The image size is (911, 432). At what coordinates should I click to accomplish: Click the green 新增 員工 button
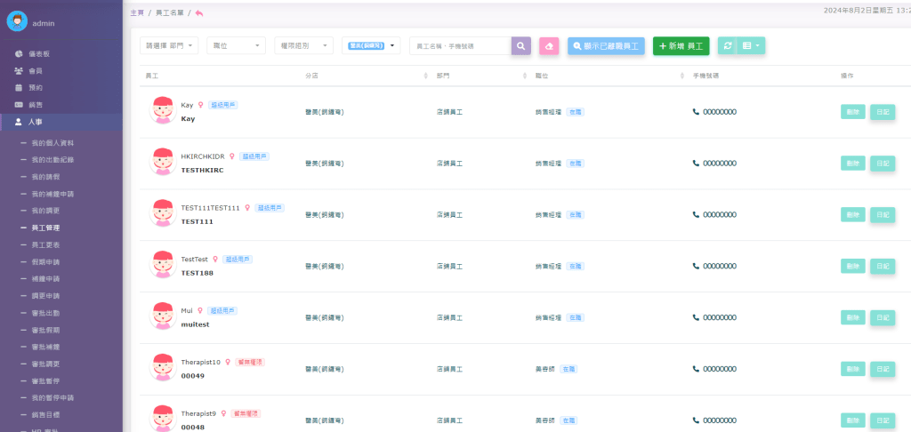[681, 45]
